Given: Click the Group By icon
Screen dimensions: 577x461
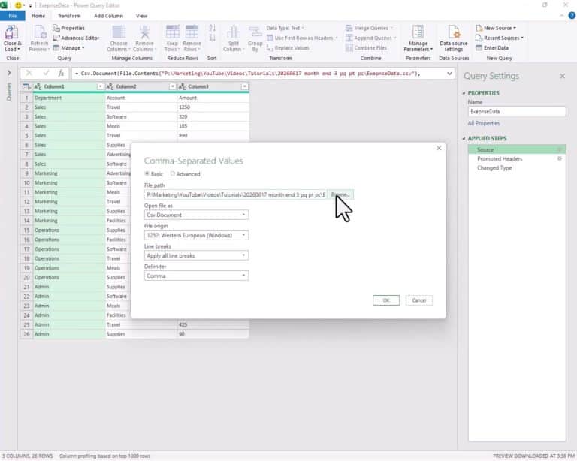Looking at the screenshot, I should click(255, 33).
